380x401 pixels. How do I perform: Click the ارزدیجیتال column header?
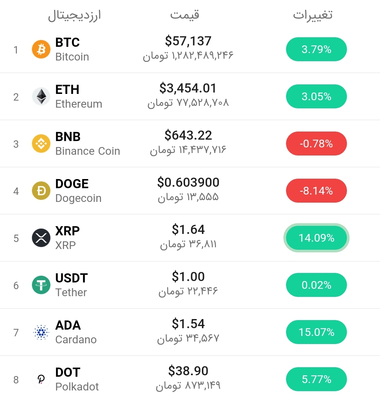74,16
